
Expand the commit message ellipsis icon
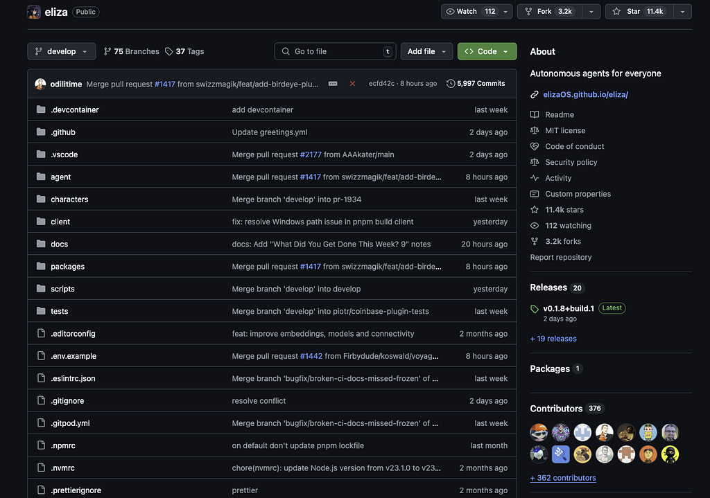pyautogui.click(x=333, y=84)
